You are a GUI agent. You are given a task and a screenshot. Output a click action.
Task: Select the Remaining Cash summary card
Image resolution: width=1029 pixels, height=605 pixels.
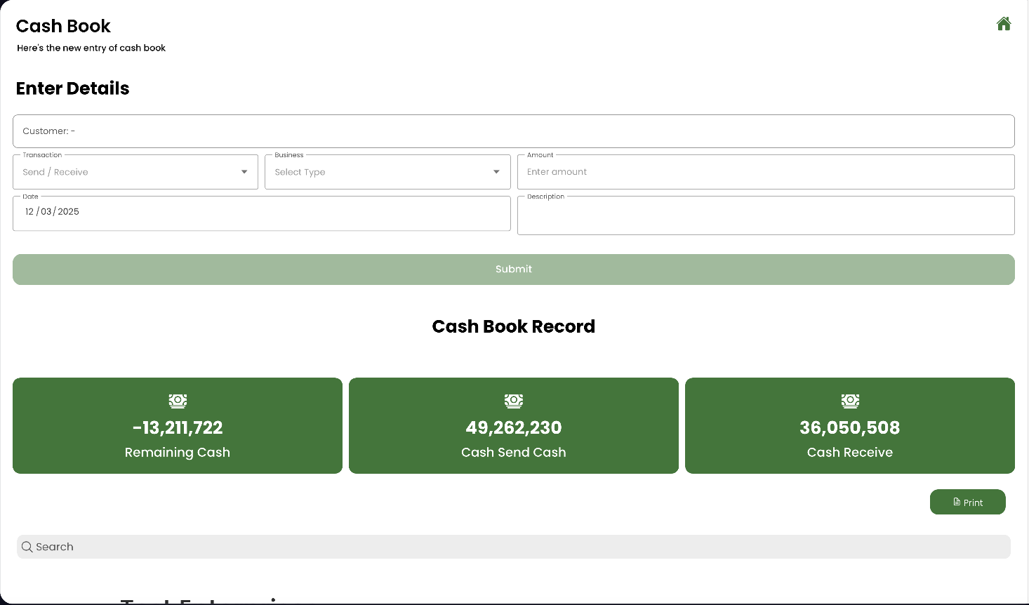click(x=178, y=425)
